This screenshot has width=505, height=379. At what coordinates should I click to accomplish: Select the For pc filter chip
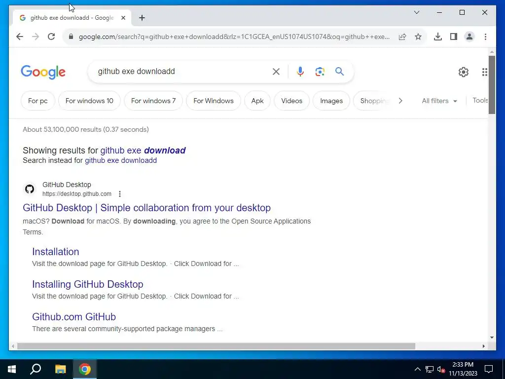tap(37, 101)
